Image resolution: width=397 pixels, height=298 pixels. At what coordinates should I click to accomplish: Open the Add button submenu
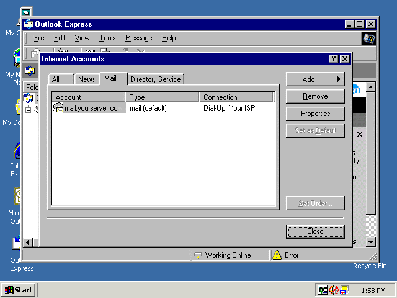click(x=315, y=79)
